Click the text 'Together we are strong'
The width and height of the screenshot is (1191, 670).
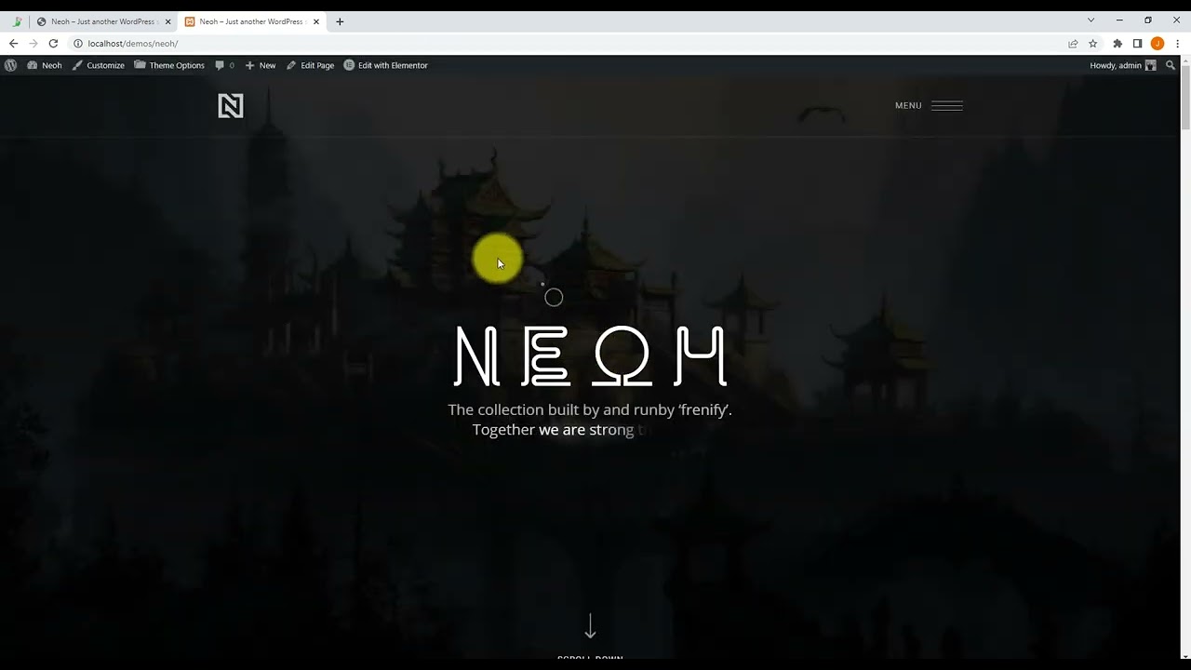pyautogui.click(x=553, y=430)
